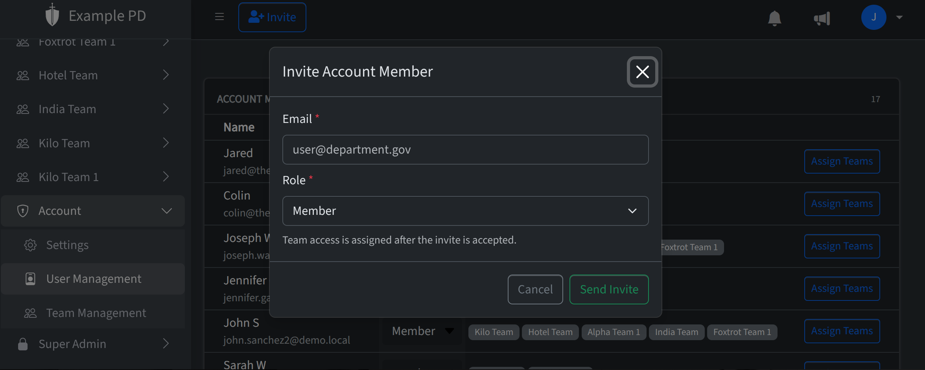
Task: Select Team Management in the sidebar
Action: pyautogui.click(x=96, y=313)
